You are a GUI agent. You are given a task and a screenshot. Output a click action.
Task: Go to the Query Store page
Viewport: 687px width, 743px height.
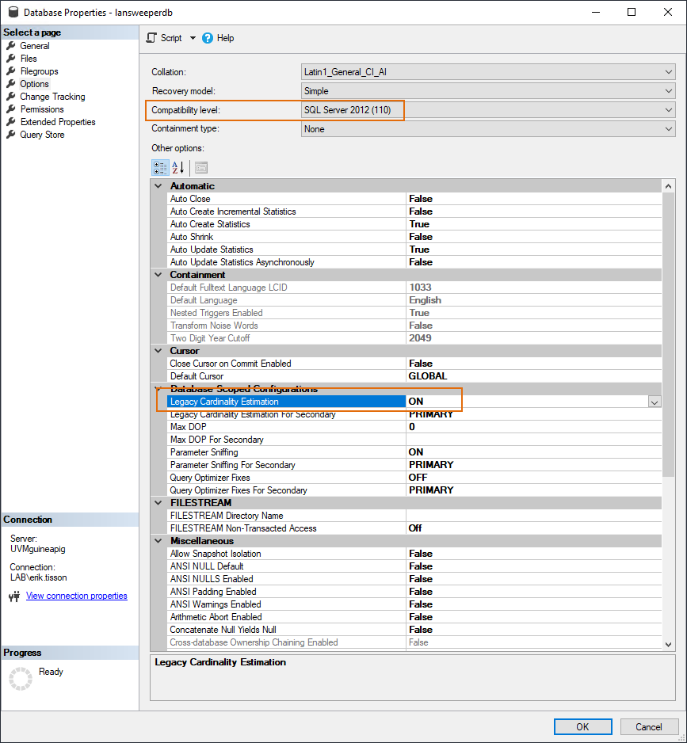tap(42, 135)
